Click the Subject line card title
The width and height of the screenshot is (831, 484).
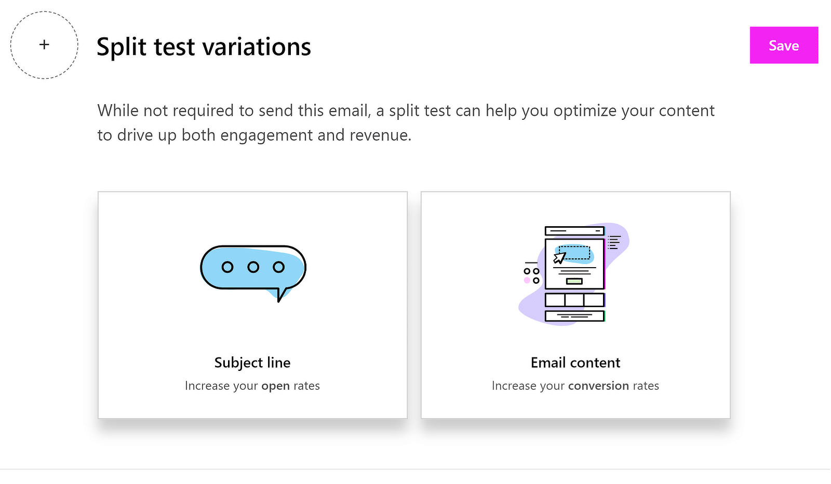pos(252,363)
